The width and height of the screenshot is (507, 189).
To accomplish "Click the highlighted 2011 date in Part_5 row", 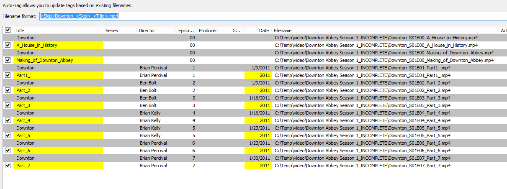I will point(258,135).
